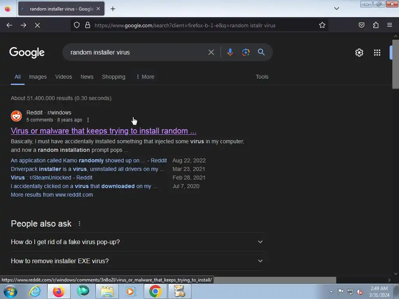
Task: Stop loading the page
Action: (37, 25)
